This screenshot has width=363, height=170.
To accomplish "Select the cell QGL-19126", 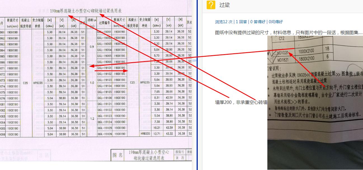I will [104, 134].
